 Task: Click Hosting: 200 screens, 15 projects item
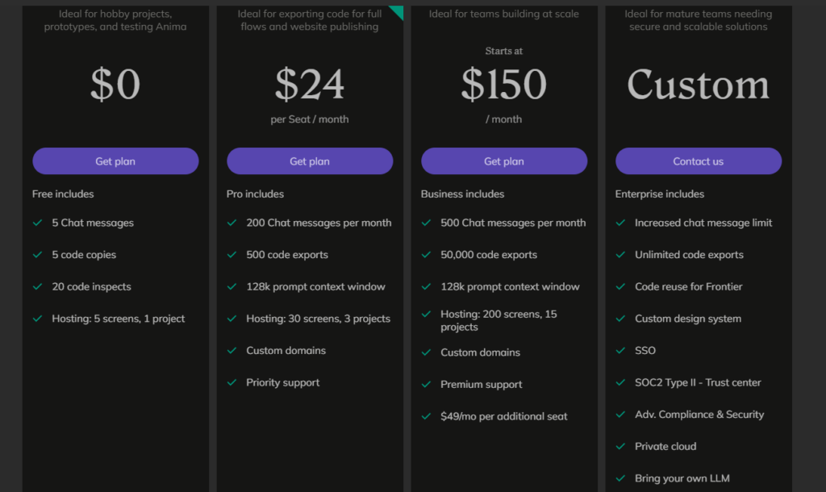(x=499, y=320)
